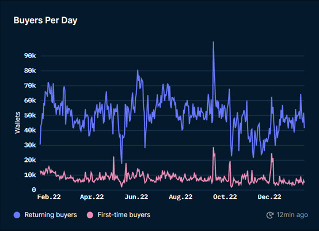Click the Buyers Per Day title
The width and height of the screenshot is (319, 231).
pyautogui.click(x=45, y=20)
